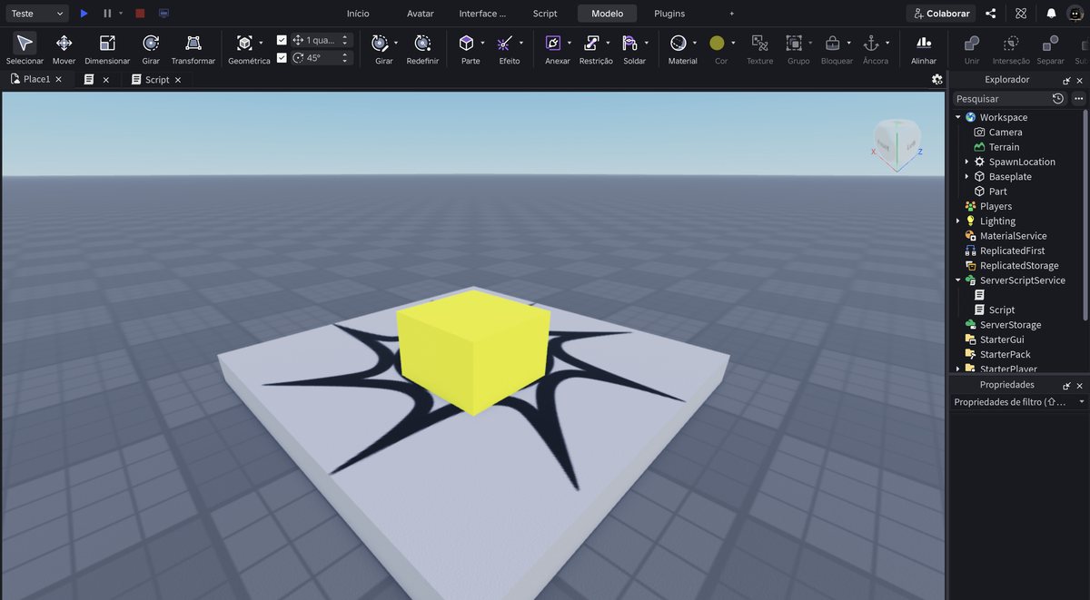Click the Soldar weld tool

pyautogui.click(x=629, y=43)
